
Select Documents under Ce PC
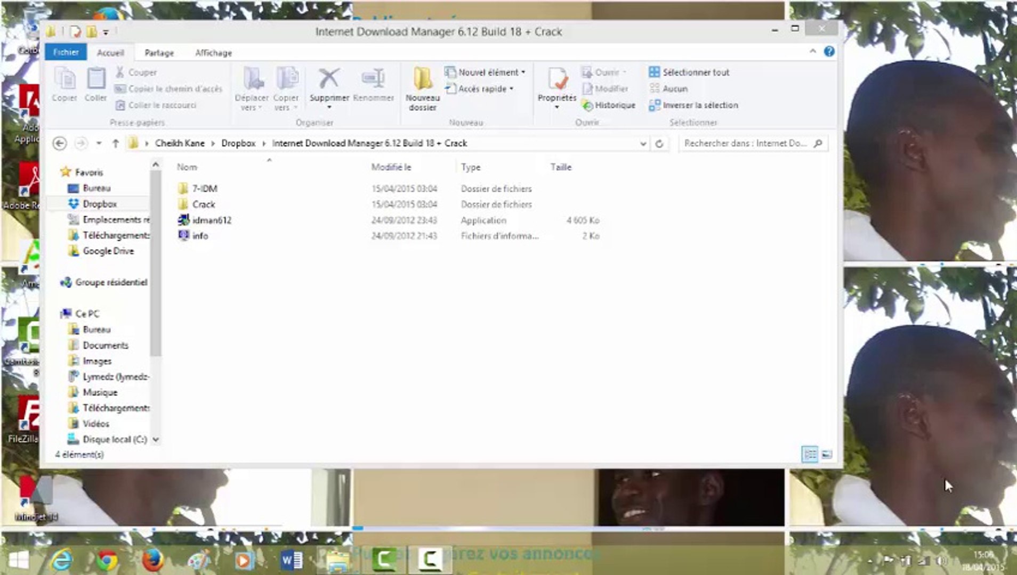pyautogui.click(x=106, y=345)
